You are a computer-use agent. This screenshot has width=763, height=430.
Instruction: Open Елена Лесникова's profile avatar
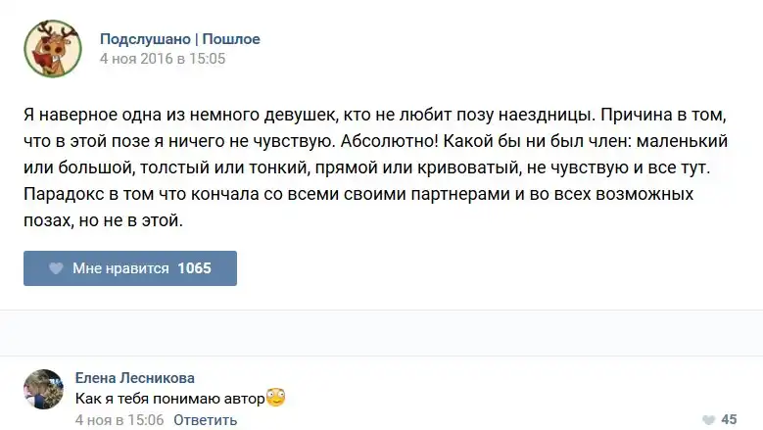[44, 390]
